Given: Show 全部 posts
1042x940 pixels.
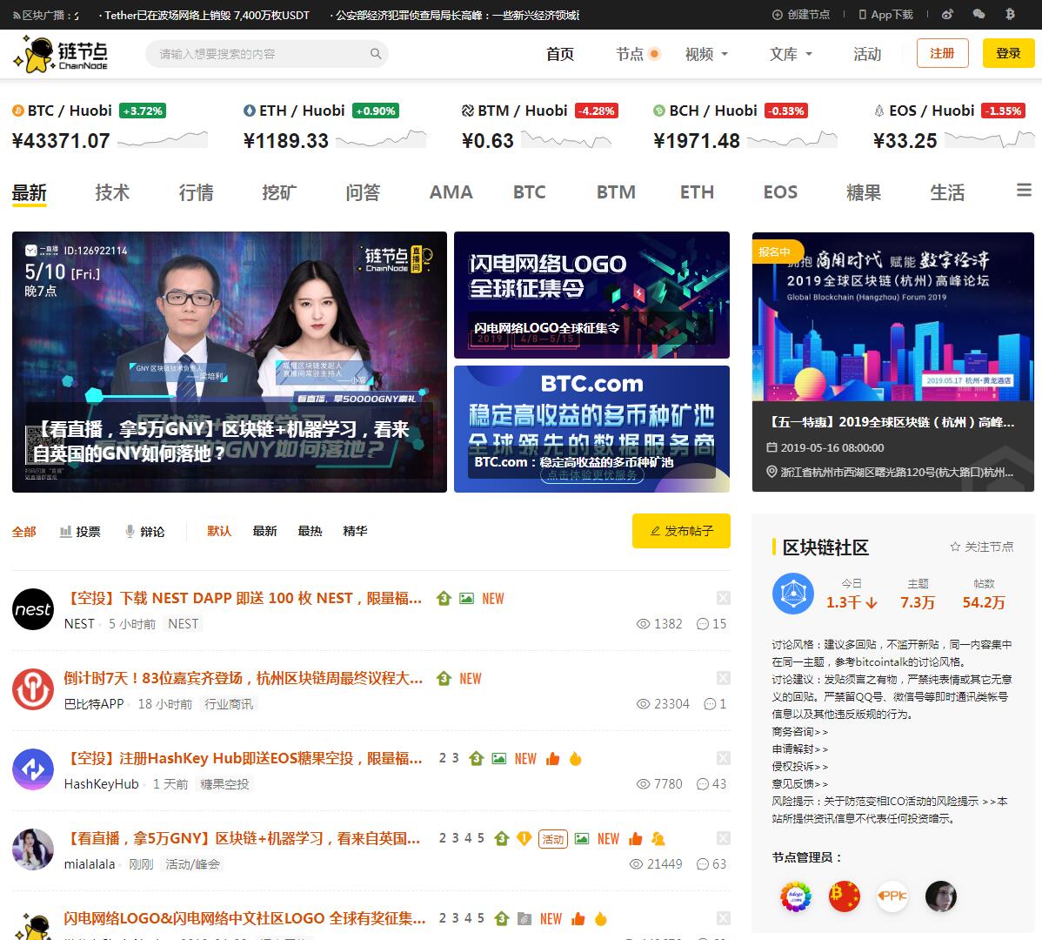Looking at the screenshot, I should tap(24, 531).
